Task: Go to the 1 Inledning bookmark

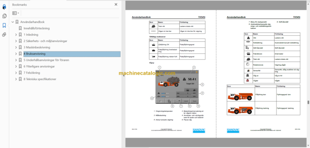Action: tap(31, 35)
